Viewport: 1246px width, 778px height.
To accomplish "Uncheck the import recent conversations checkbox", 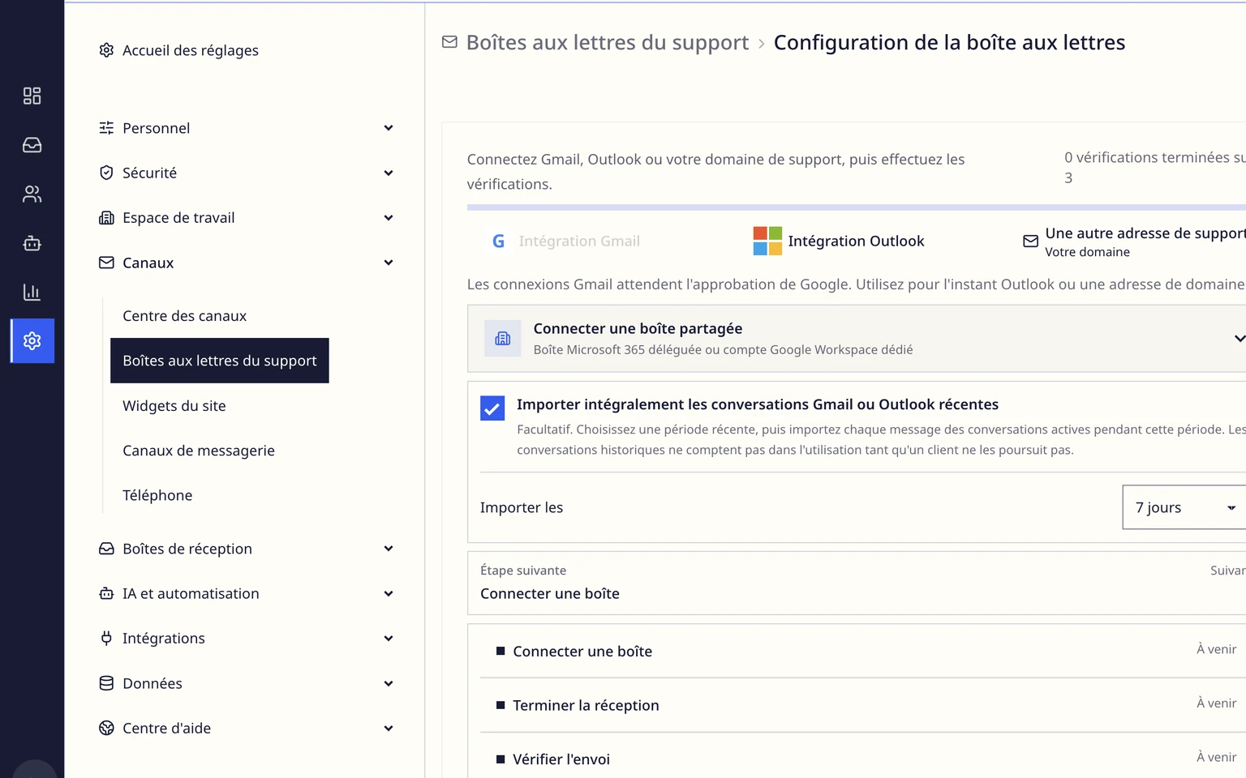I will click(492, 408).
